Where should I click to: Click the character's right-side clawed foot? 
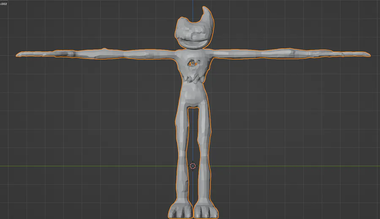click(x=206, y=209)
